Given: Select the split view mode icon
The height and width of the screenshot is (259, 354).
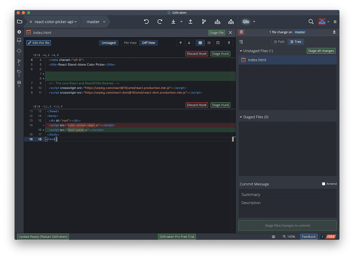Looking at the screenshot, I should point(218,43).
